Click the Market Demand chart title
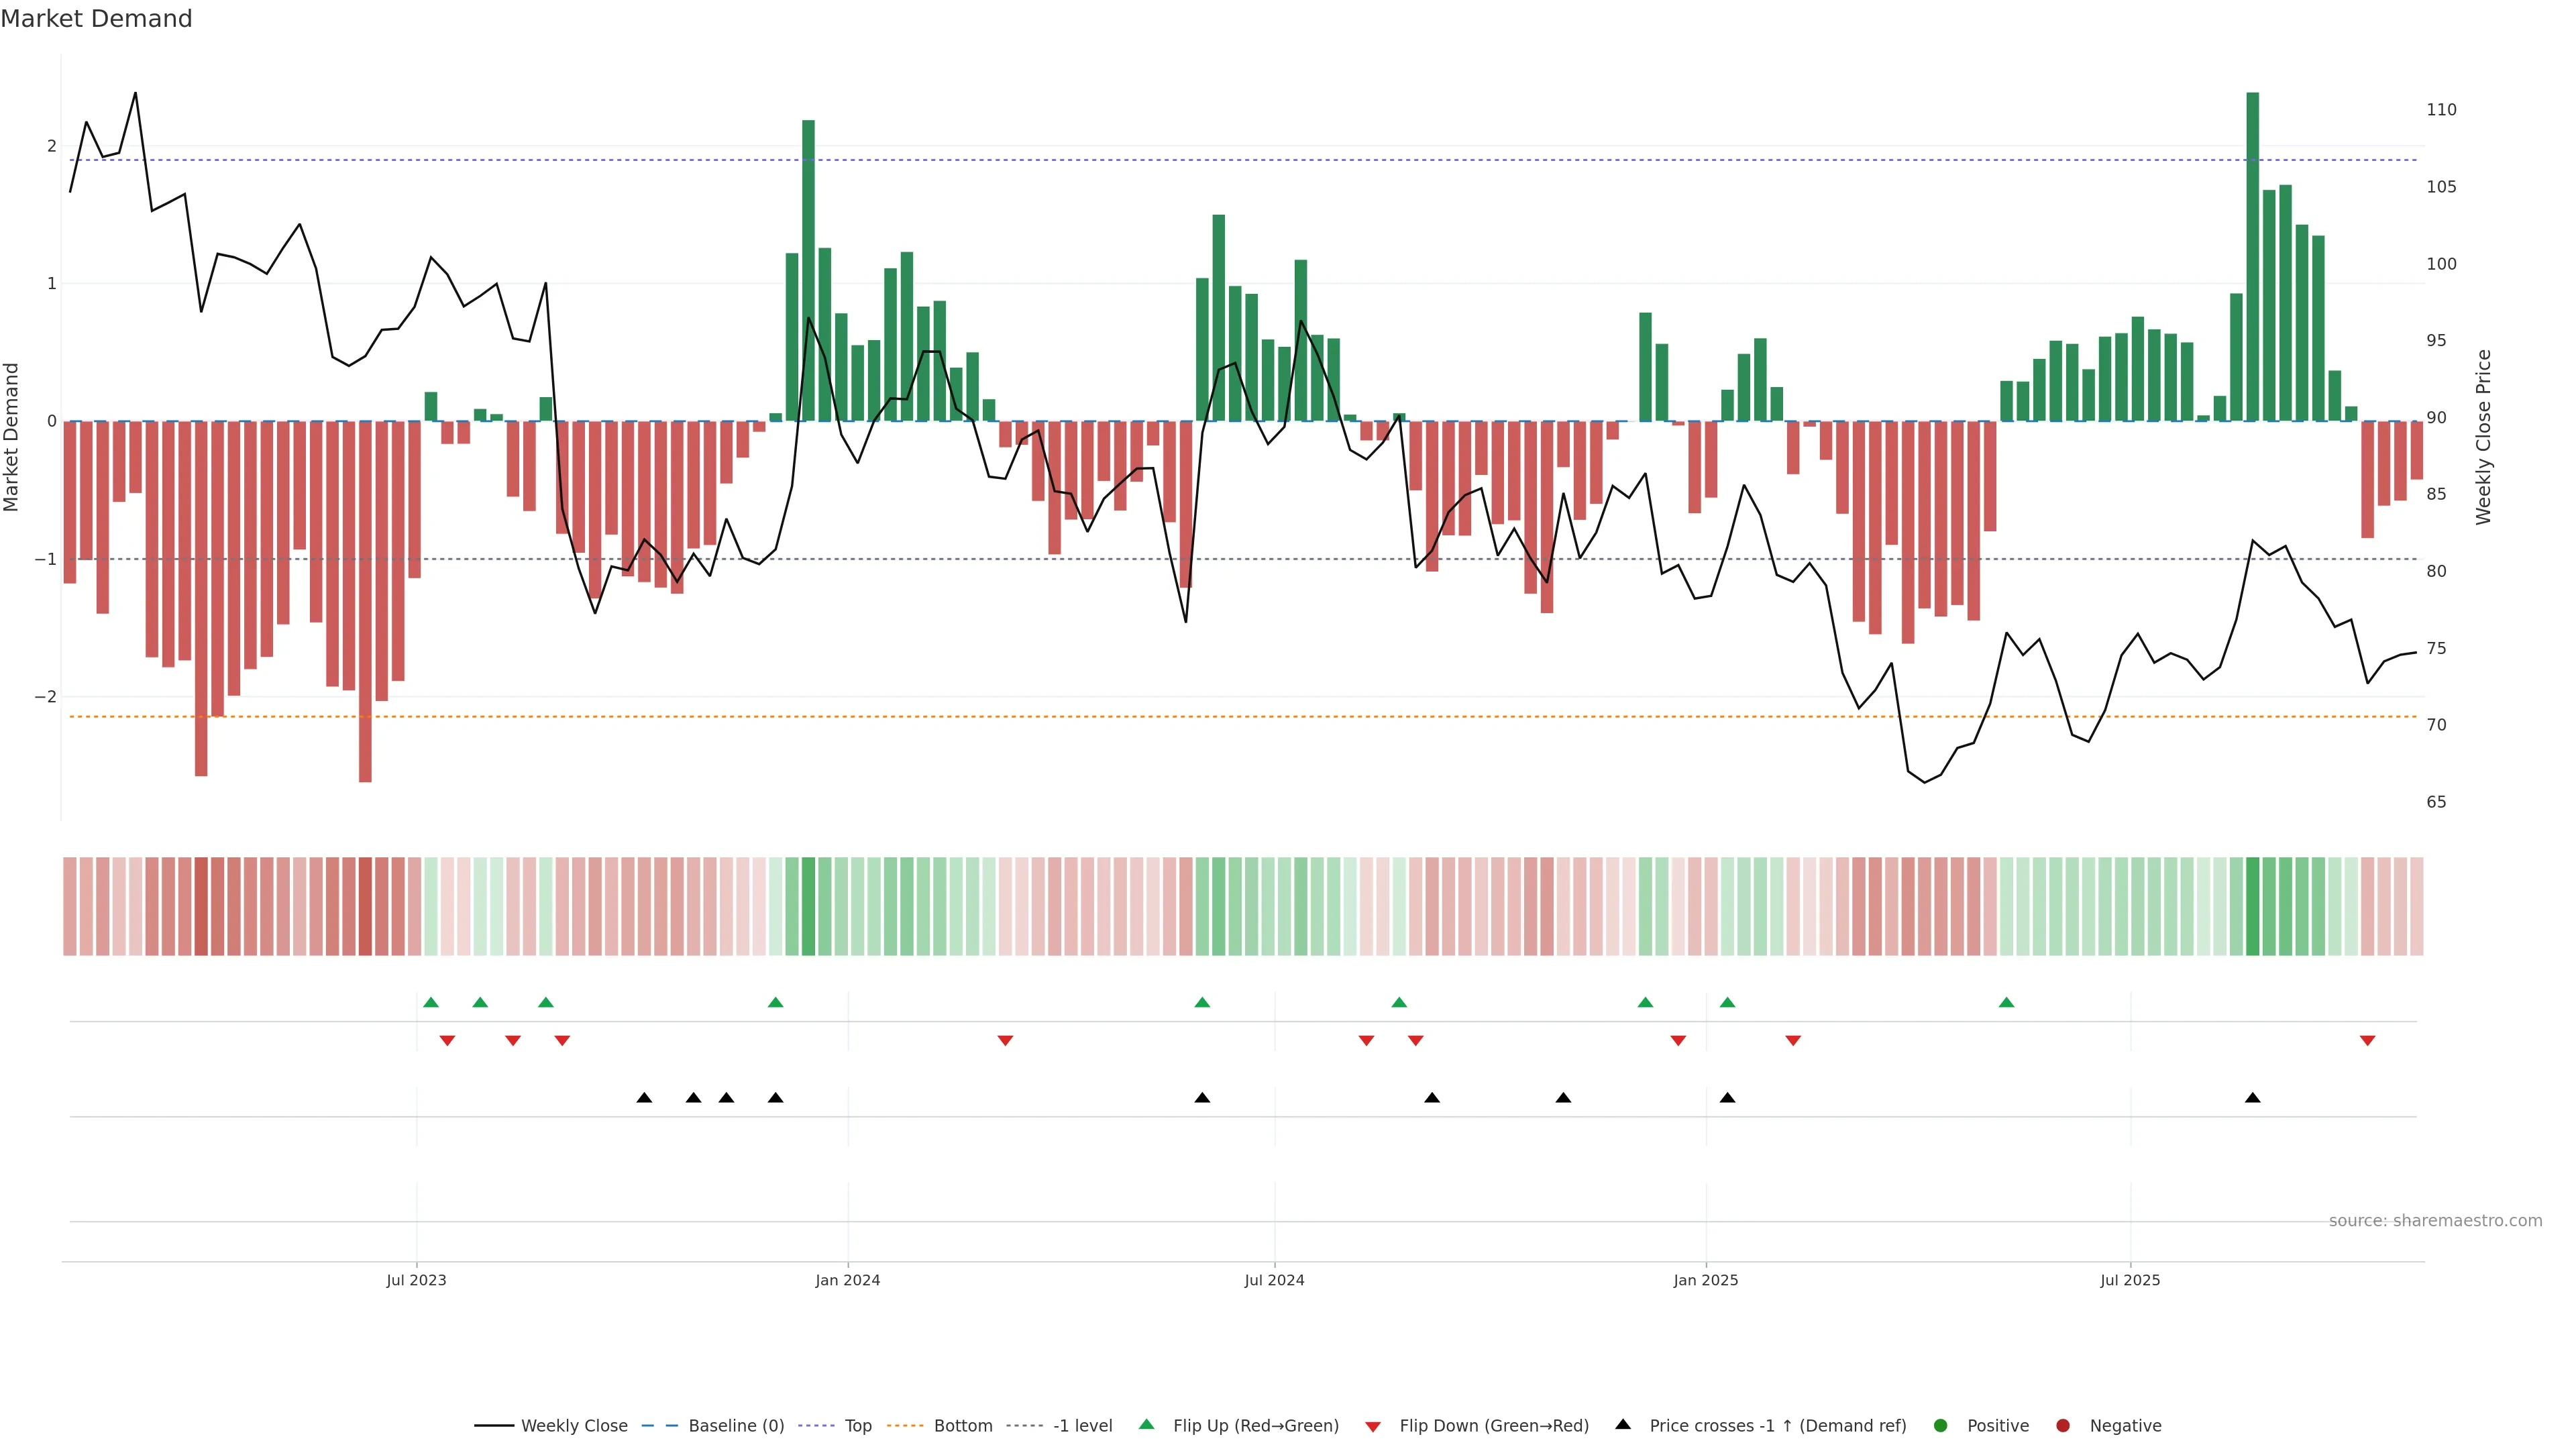2576x1449 pixels. [96, 18]
